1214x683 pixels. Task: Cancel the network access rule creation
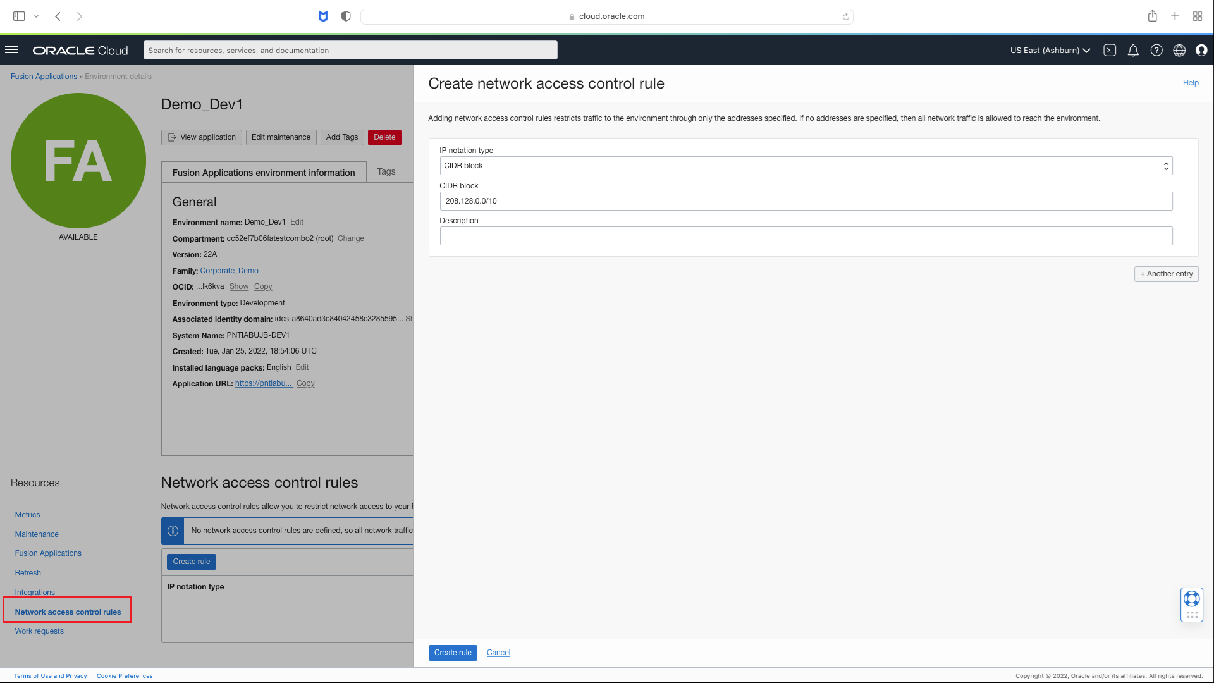click(498, 653)
